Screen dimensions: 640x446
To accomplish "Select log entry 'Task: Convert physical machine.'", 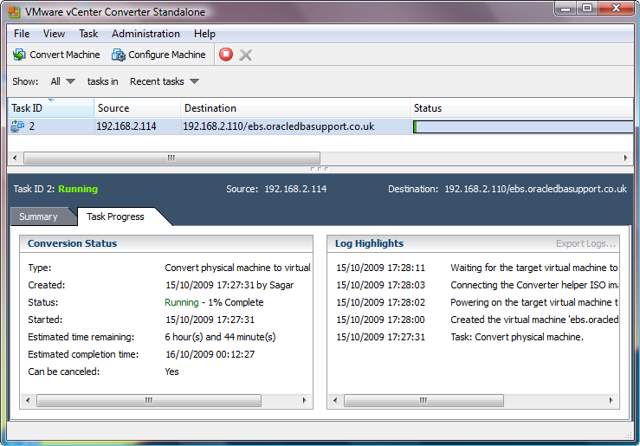I will [460, 337].
